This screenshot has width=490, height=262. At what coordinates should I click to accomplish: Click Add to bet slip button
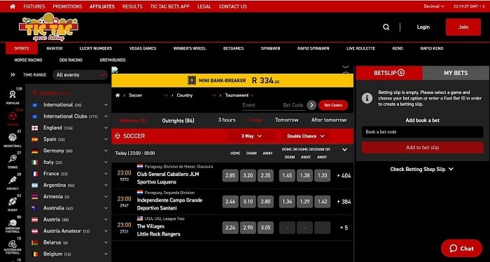click(x=423, y=148)
